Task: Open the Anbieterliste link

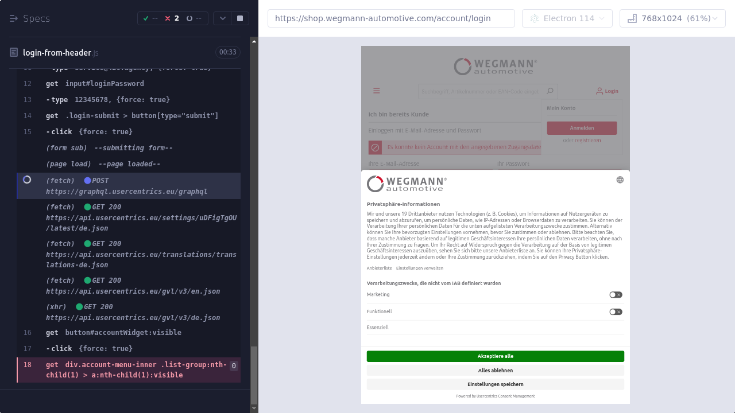Action: click(x=379, y=268)
